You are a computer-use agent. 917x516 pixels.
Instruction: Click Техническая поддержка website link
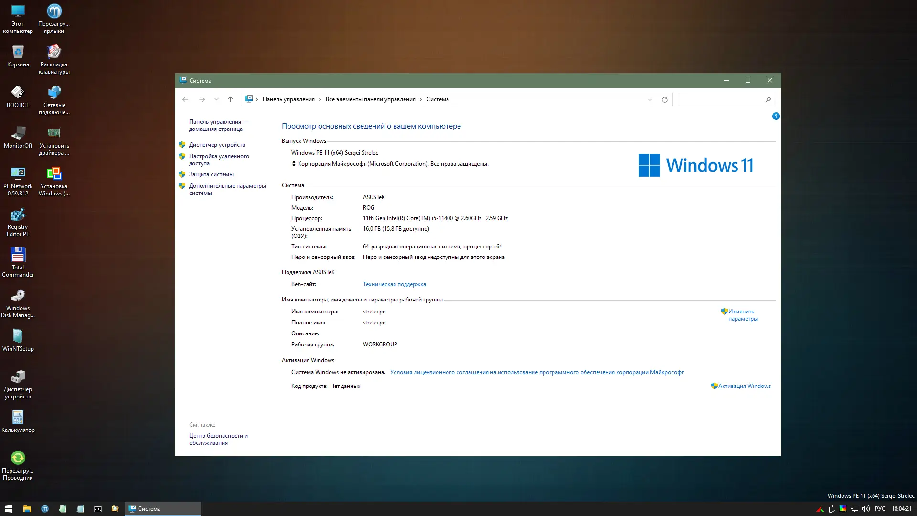click(x=394, y=284)
